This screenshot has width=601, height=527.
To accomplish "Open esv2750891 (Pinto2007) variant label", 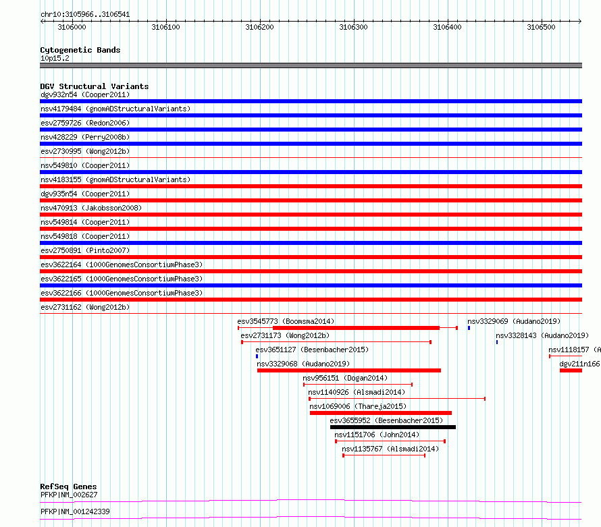I will pos(85,250).
